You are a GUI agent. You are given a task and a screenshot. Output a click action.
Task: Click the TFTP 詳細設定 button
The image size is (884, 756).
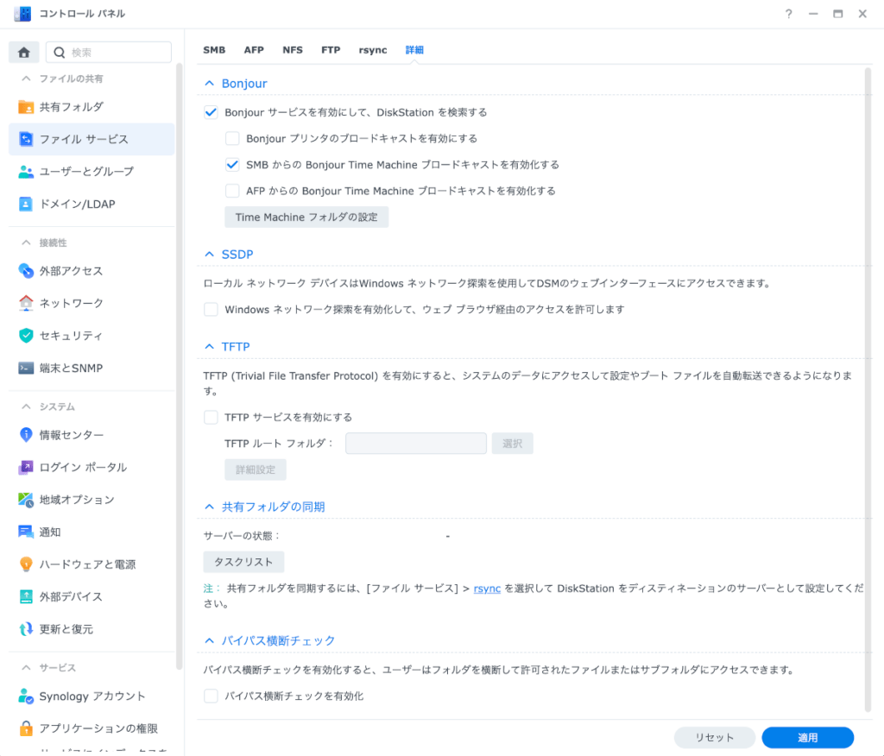pyautogui.click(x=256, y=469)
